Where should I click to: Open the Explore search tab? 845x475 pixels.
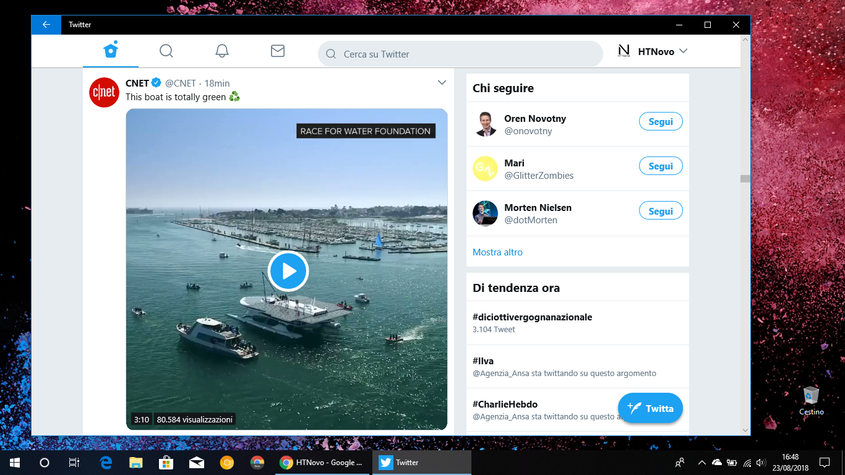166,51
